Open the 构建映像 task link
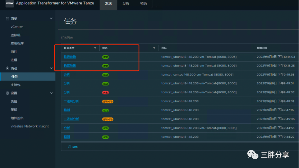This screenshot has height=168, width=299. (x=70, y=66)
